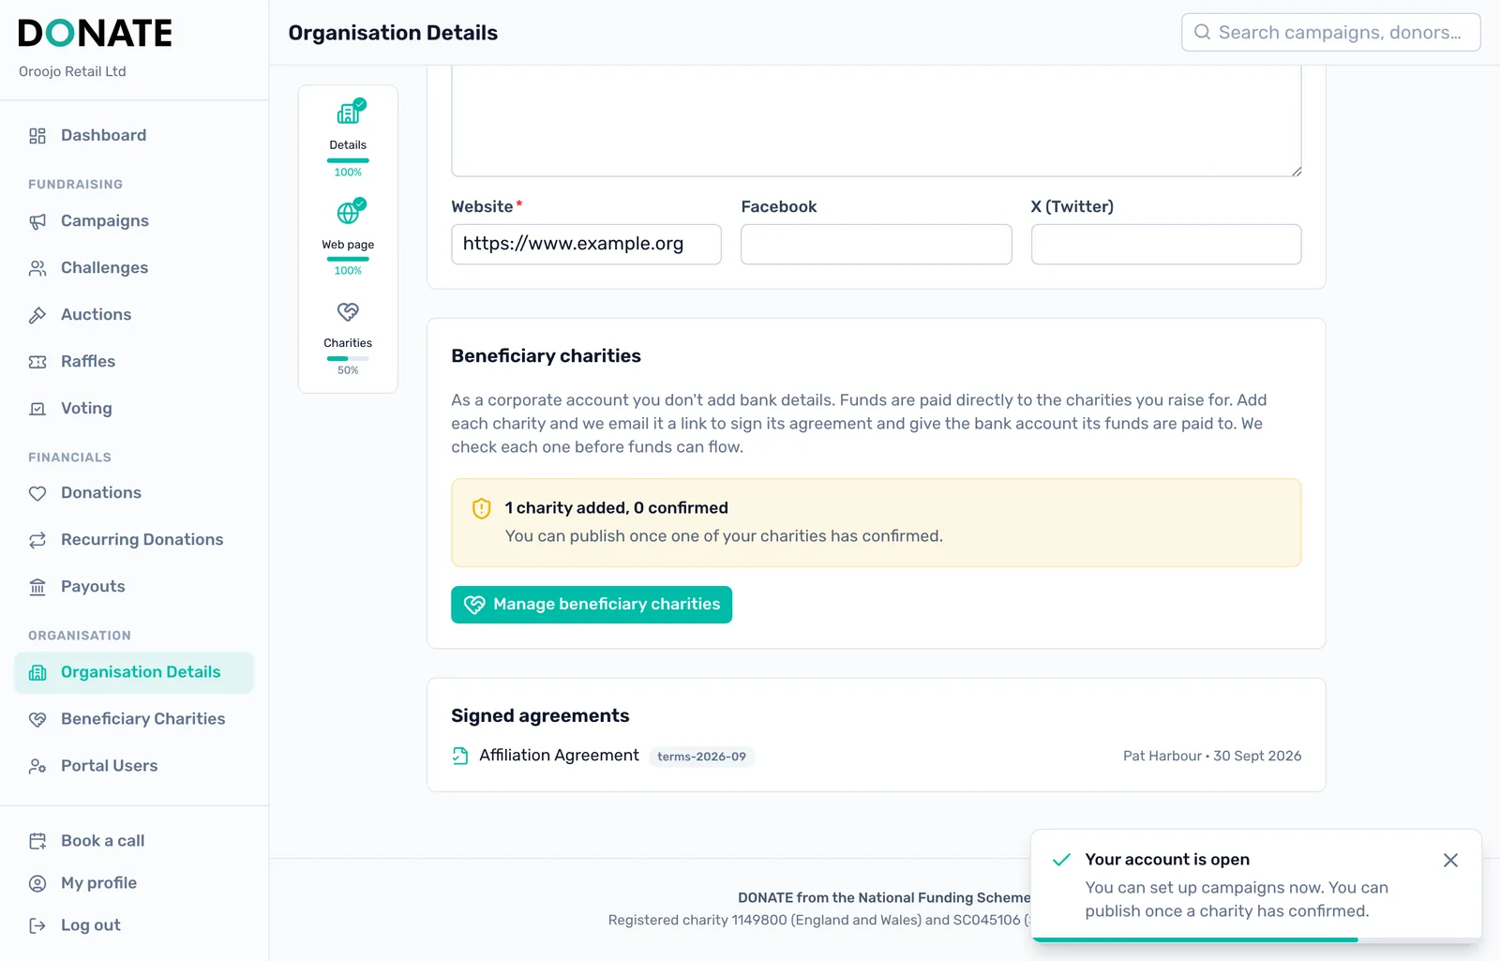The width and height of the screenshot is (1500, 961).
Task: Open Organisation Details in the sidebar
Action: 134,672
